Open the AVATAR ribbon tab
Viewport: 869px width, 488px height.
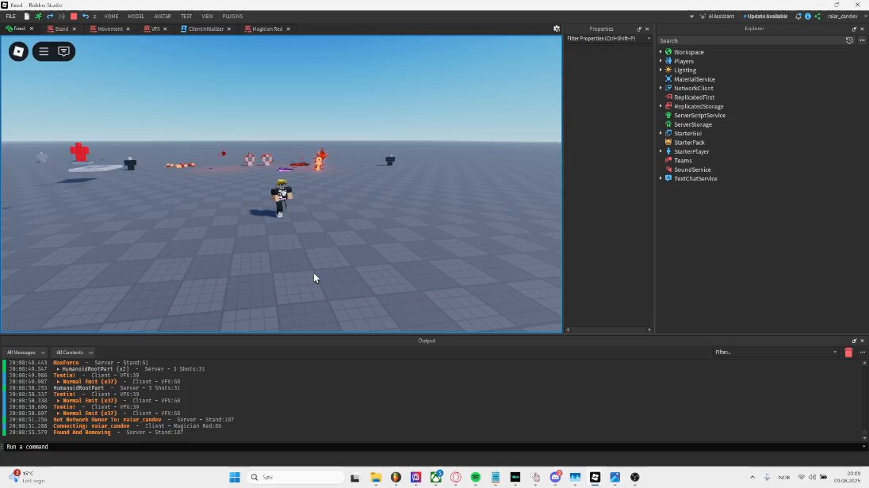(163, 16)
